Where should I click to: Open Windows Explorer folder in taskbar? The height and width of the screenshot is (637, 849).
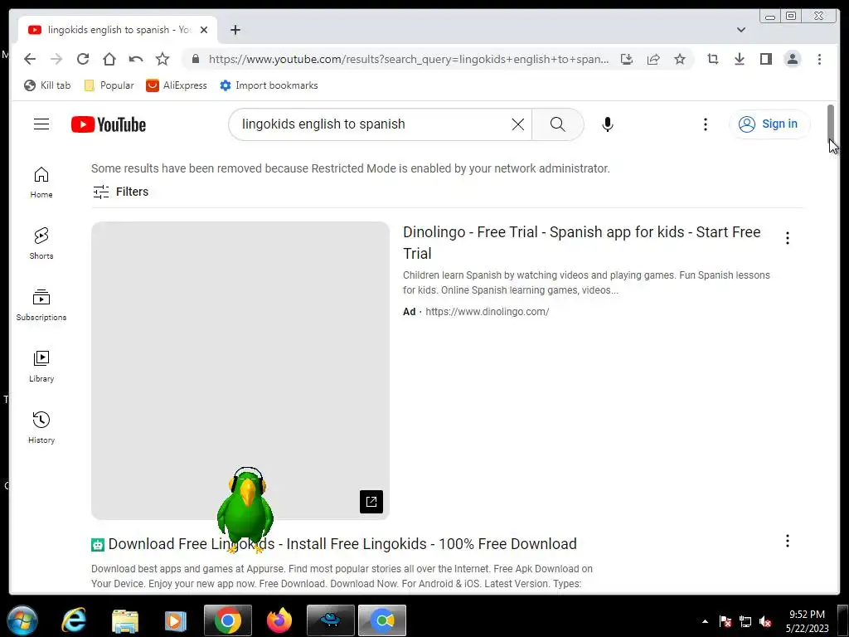[125, 620]
